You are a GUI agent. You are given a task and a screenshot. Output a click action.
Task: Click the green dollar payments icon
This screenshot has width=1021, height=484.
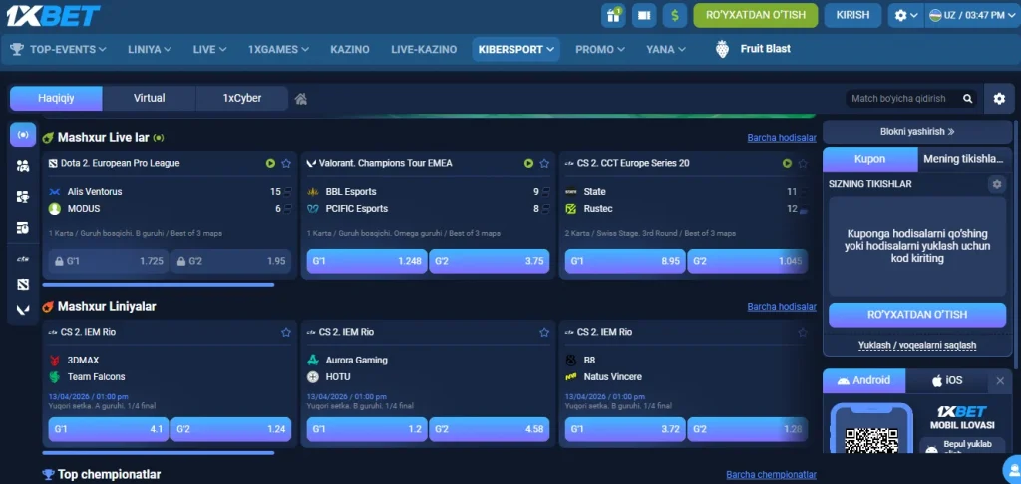click(677, 15)
